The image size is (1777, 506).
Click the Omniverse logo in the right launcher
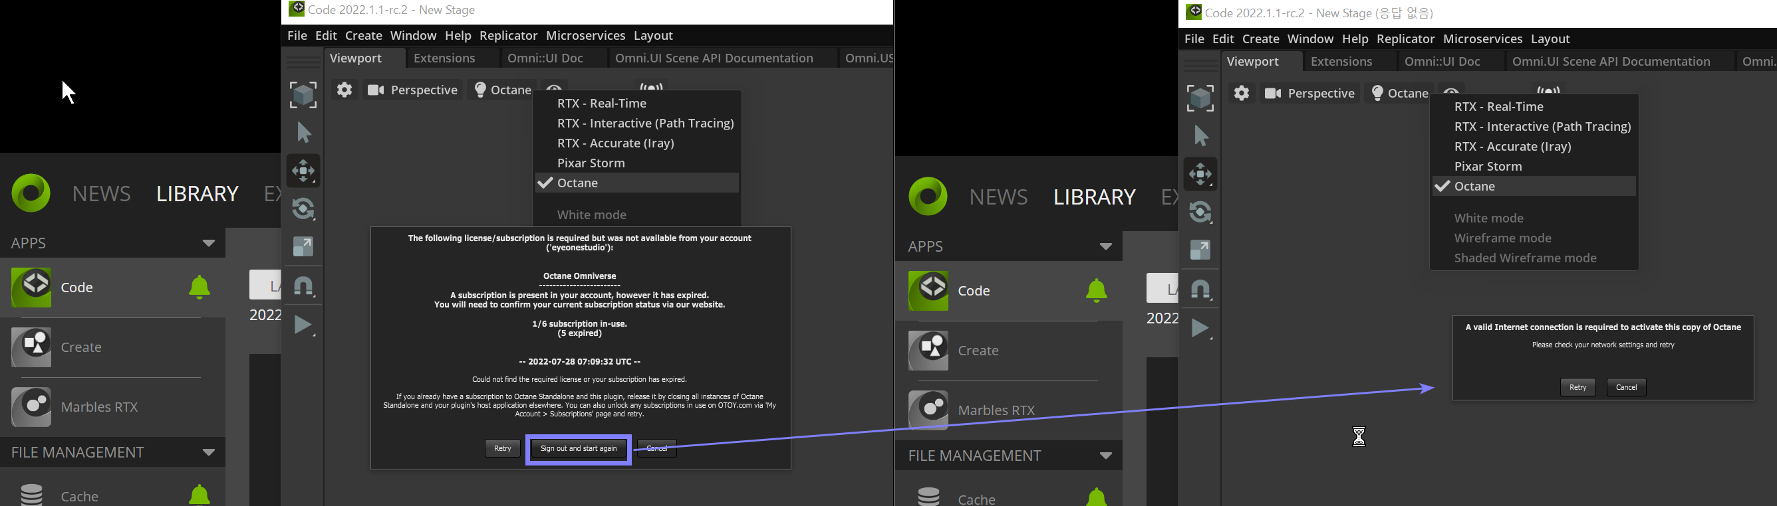(x=928, y=196)
